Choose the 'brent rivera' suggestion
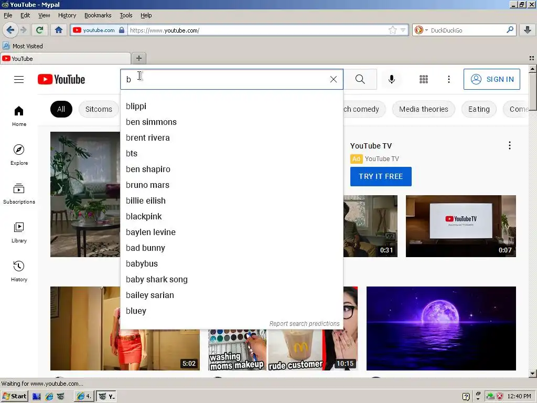This screenshot has height=403, width=537. pyautogui.click(x=231, y=138)
